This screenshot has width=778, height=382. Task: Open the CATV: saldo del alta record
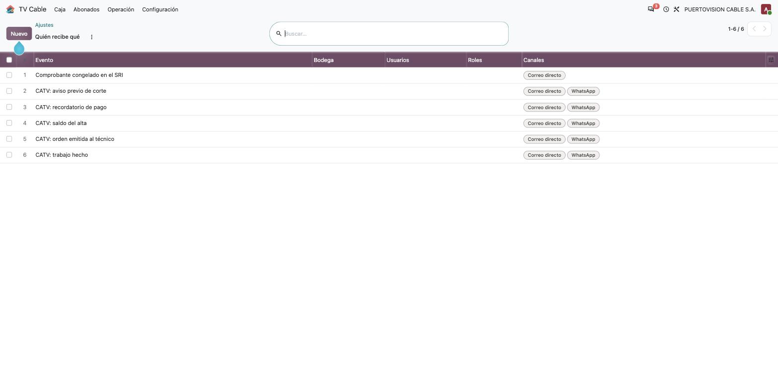(x=61, y=123)
